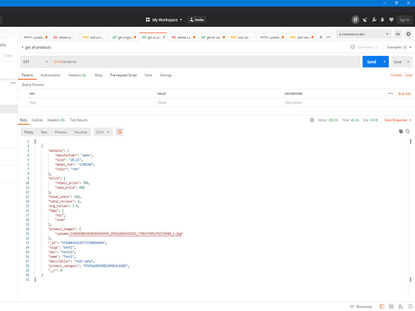Toggle the environment quick look eye icon
The width and height of the screenshot is (415, 311).
[x=398, y=34]
